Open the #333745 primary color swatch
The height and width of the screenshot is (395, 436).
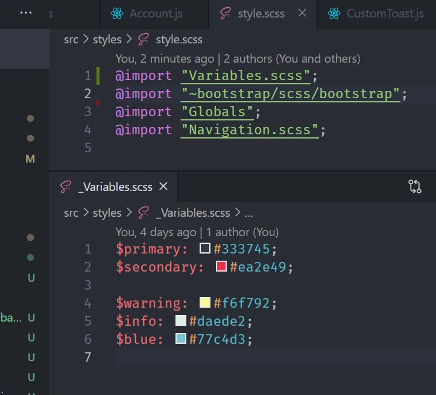pyautogui.click(x=205, y=248)
